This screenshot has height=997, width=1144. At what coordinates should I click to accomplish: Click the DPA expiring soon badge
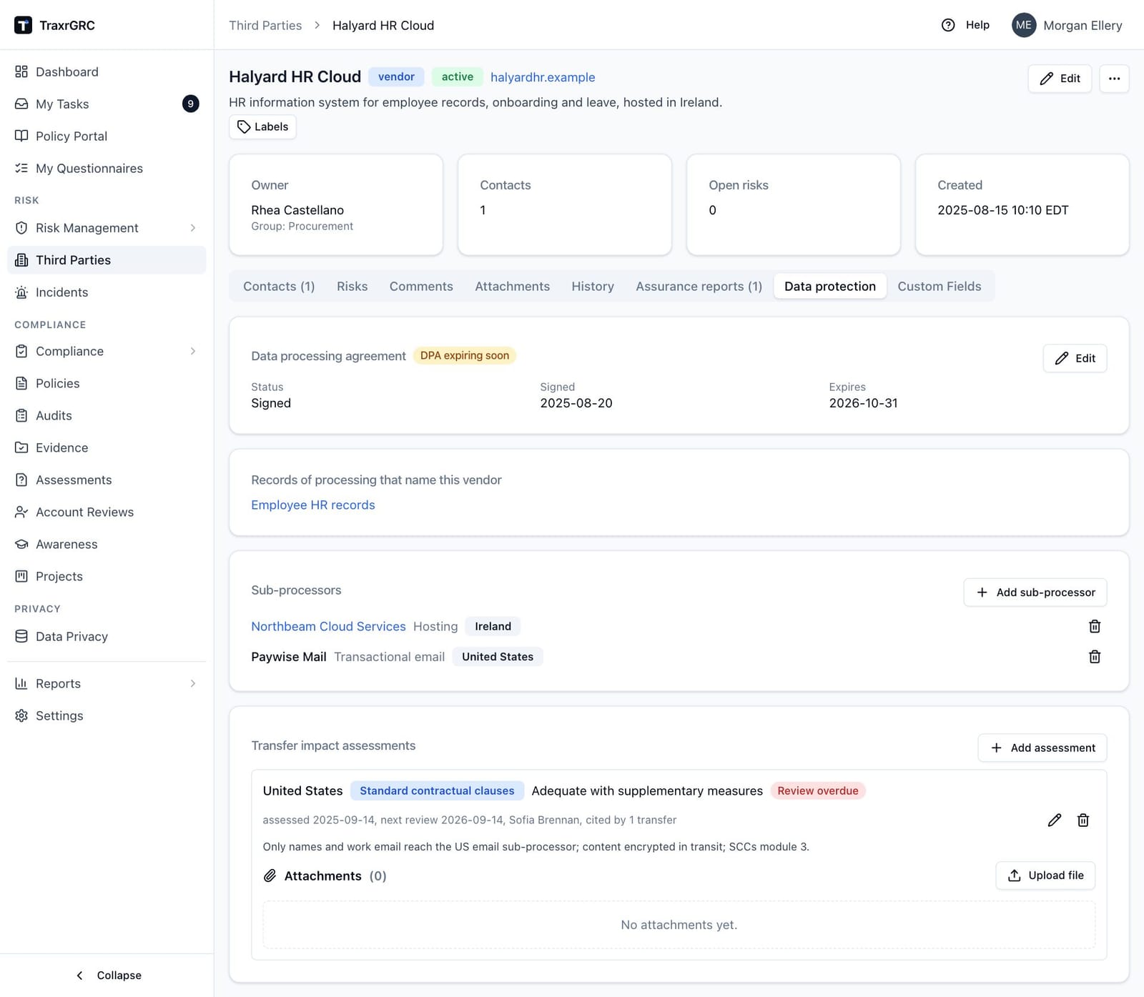pos(465,355)
